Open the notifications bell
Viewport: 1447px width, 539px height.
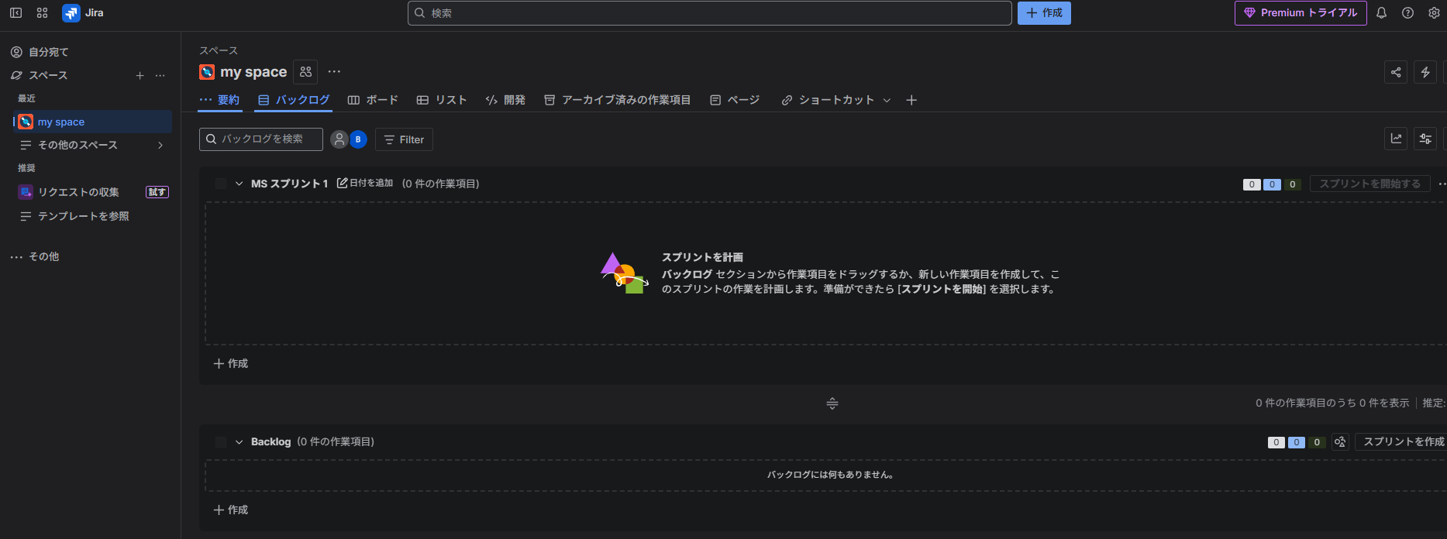[x=1381, y=13]
